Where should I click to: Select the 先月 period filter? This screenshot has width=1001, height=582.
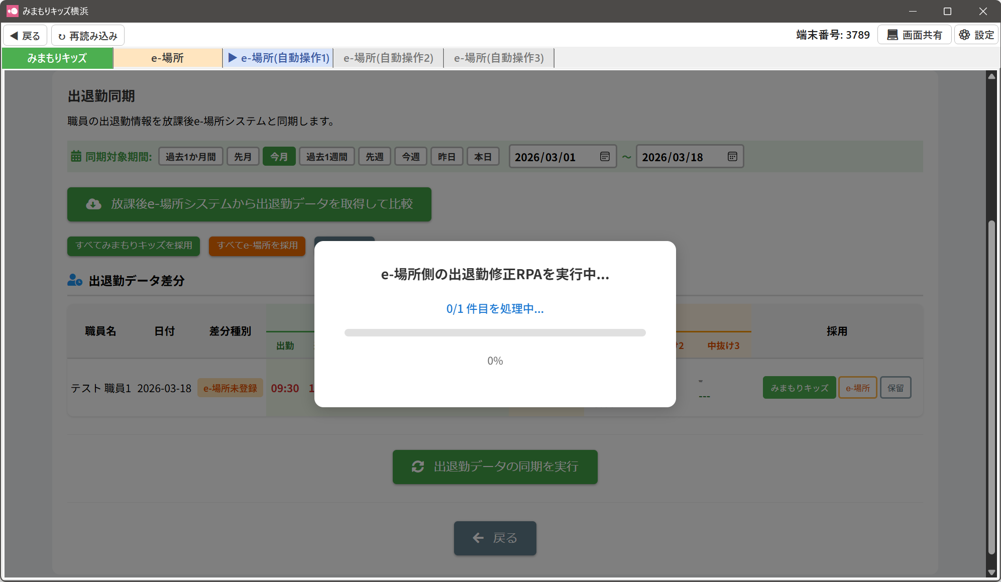point(243,157)
